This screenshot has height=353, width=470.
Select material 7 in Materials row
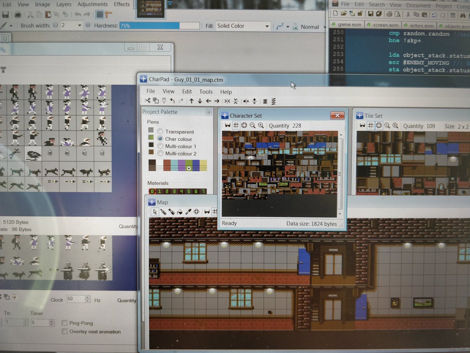point(203,191)
